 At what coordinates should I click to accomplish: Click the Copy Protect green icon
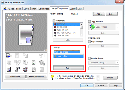[92, 27]
